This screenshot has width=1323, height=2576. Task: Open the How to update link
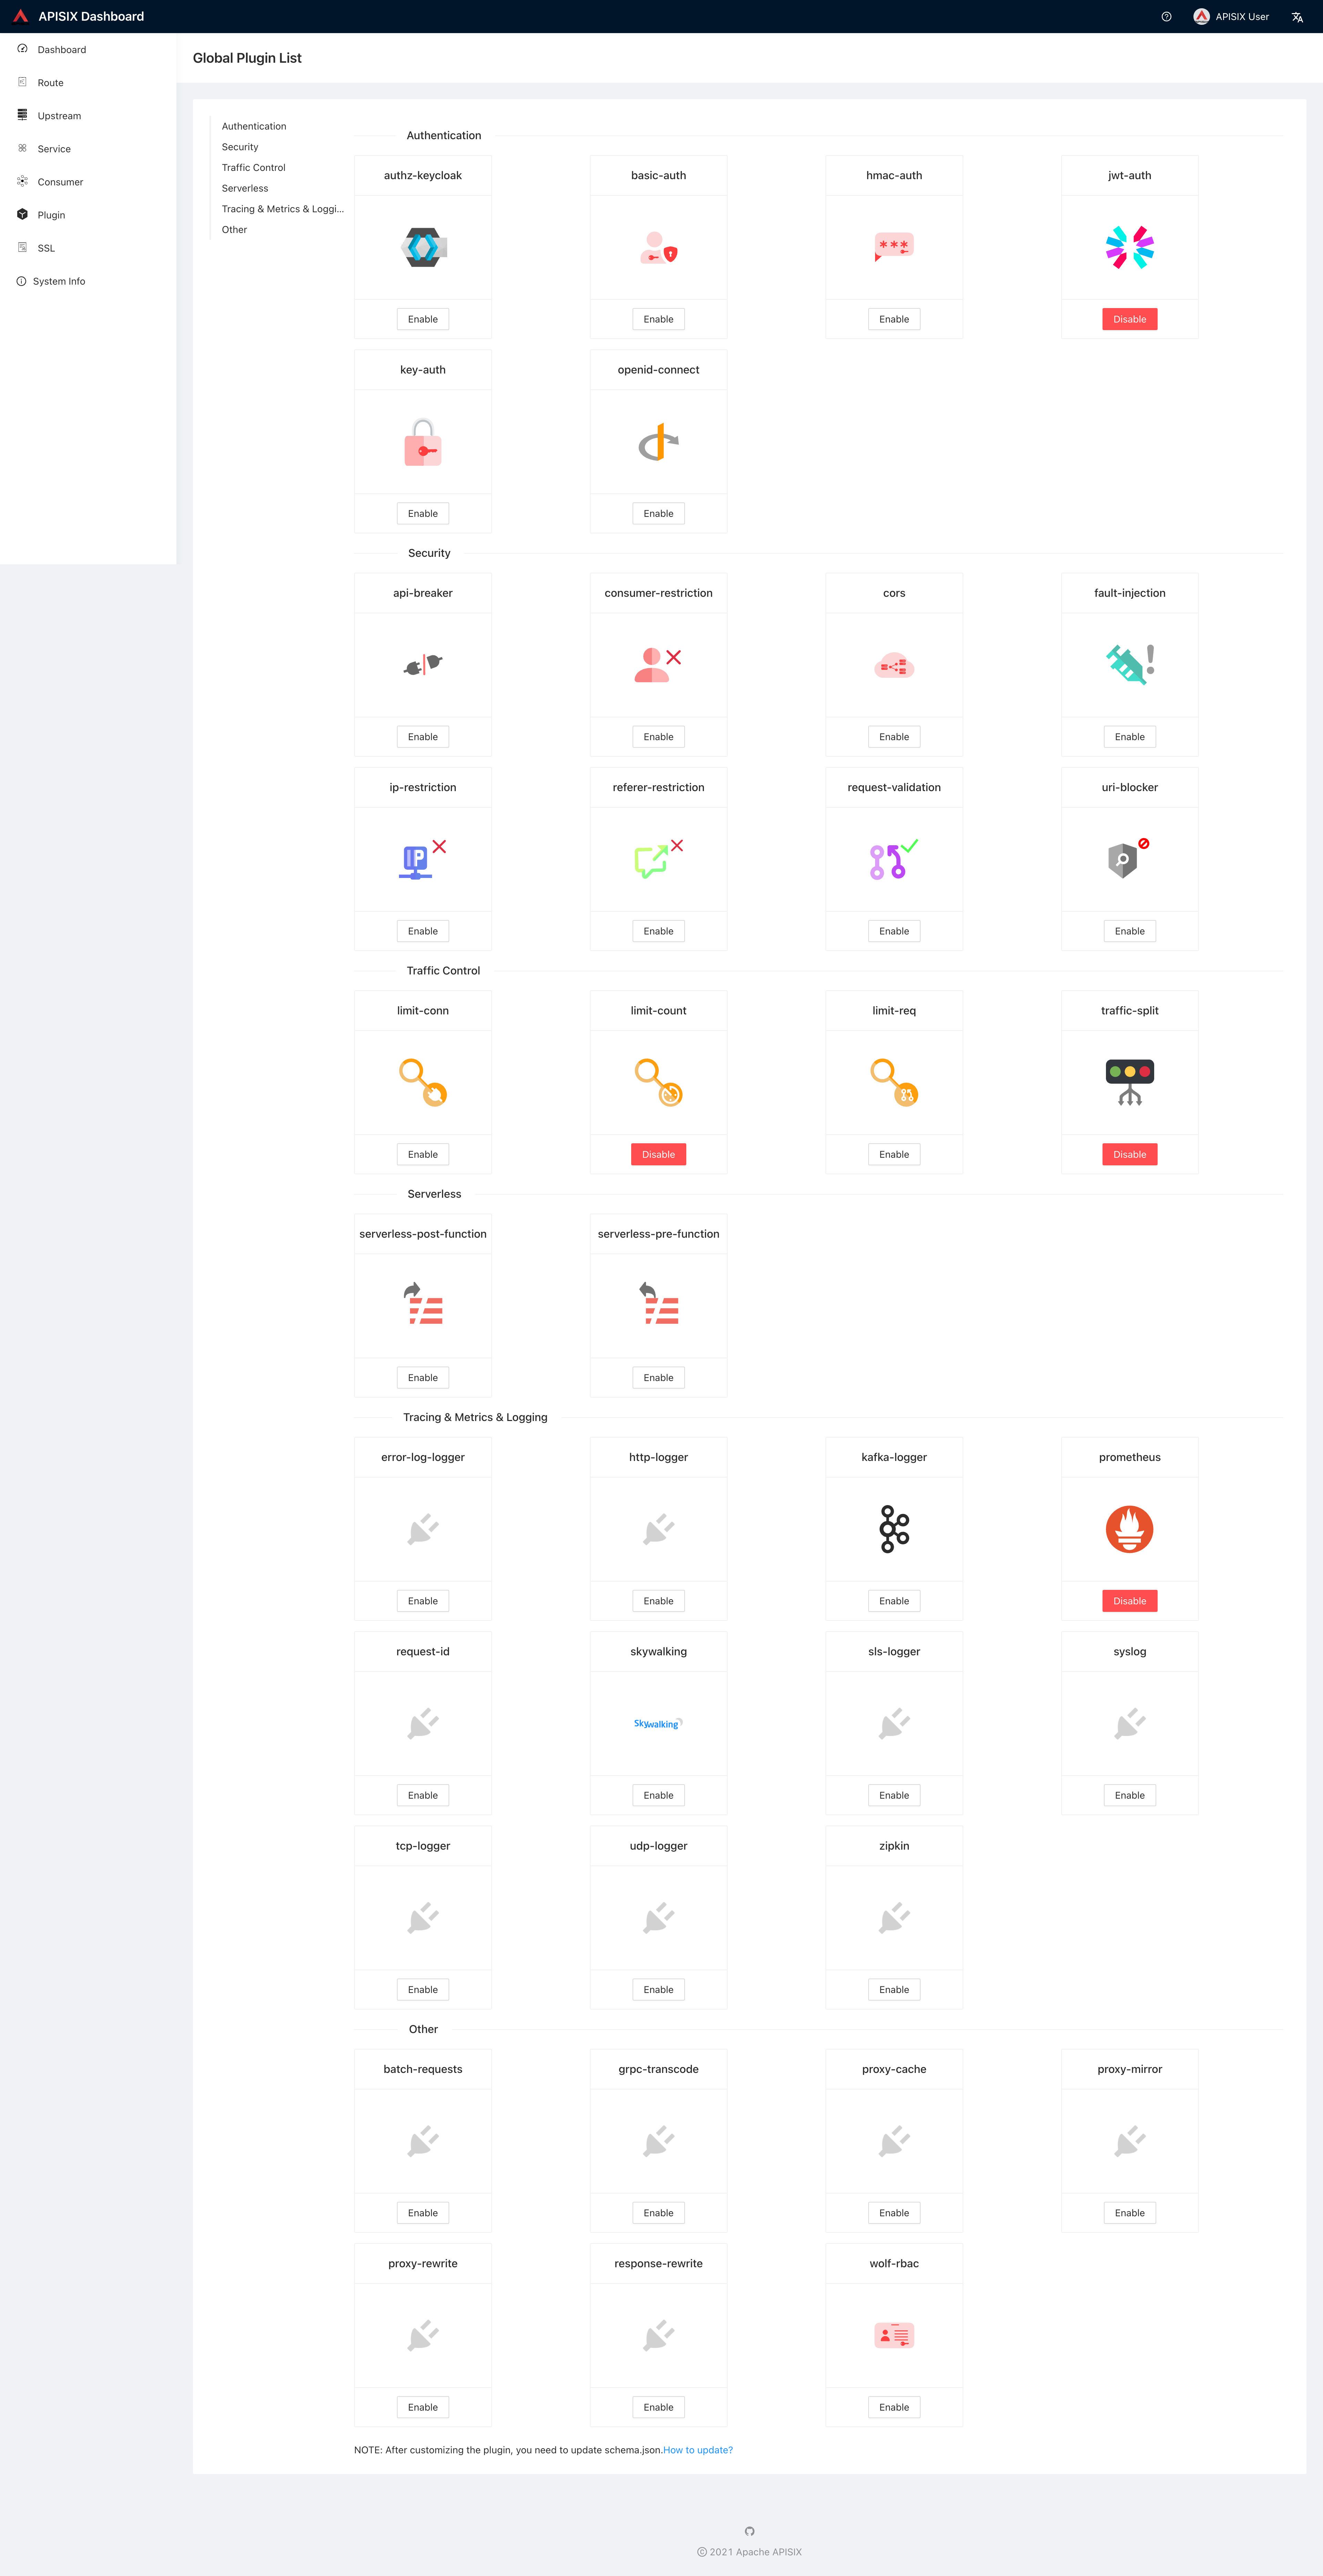click(698, 2450)
